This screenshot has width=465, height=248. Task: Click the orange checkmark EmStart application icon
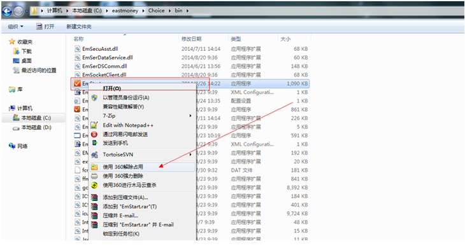(78, 83)
